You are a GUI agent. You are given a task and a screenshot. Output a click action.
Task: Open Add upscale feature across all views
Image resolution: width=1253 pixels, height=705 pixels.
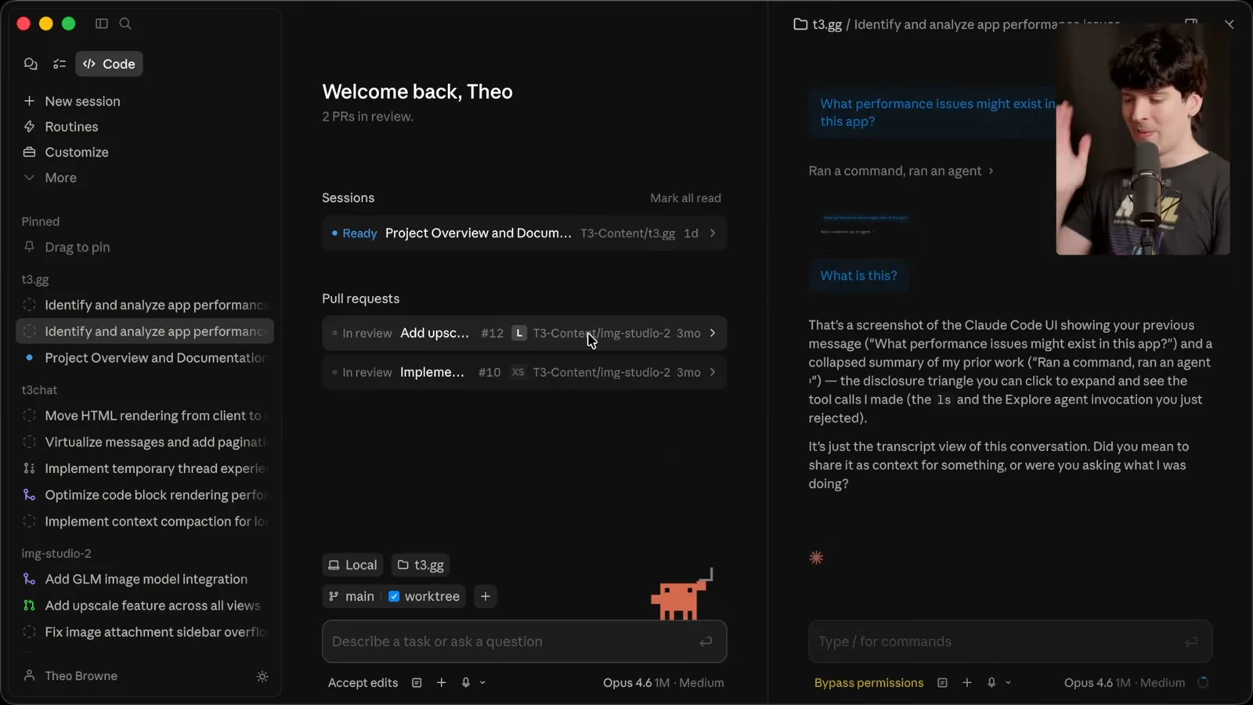click(x=145, y=606)
